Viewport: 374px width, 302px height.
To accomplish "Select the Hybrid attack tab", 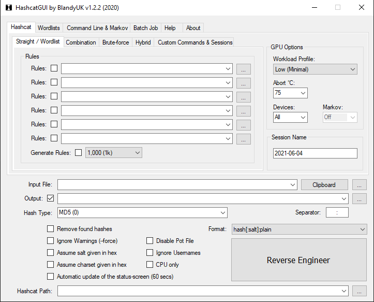I will tap(143, 42).
